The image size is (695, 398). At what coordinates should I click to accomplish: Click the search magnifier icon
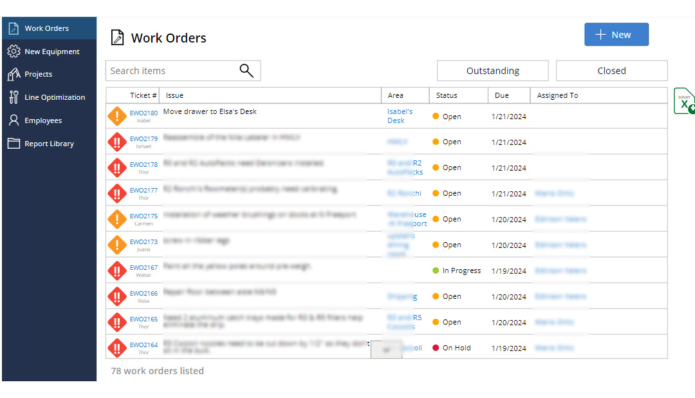point(246,71)
